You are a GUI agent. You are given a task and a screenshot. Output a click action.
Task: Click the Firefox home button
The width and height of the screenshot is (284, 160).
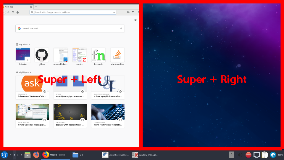click(x=18, y=12)
